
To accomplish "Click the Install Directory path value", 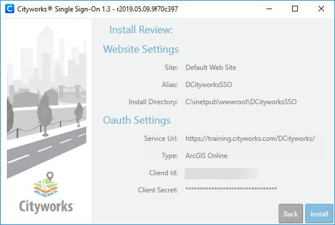I will click(241, 102).
